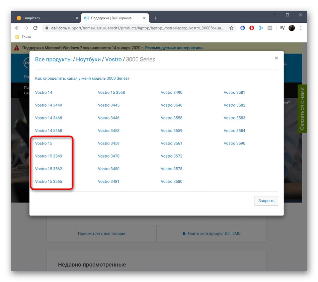The width and height of the screenshot is (318, 282).
Task: Open Chrome's three-dot menu
Action: click(x=301, y=28)
